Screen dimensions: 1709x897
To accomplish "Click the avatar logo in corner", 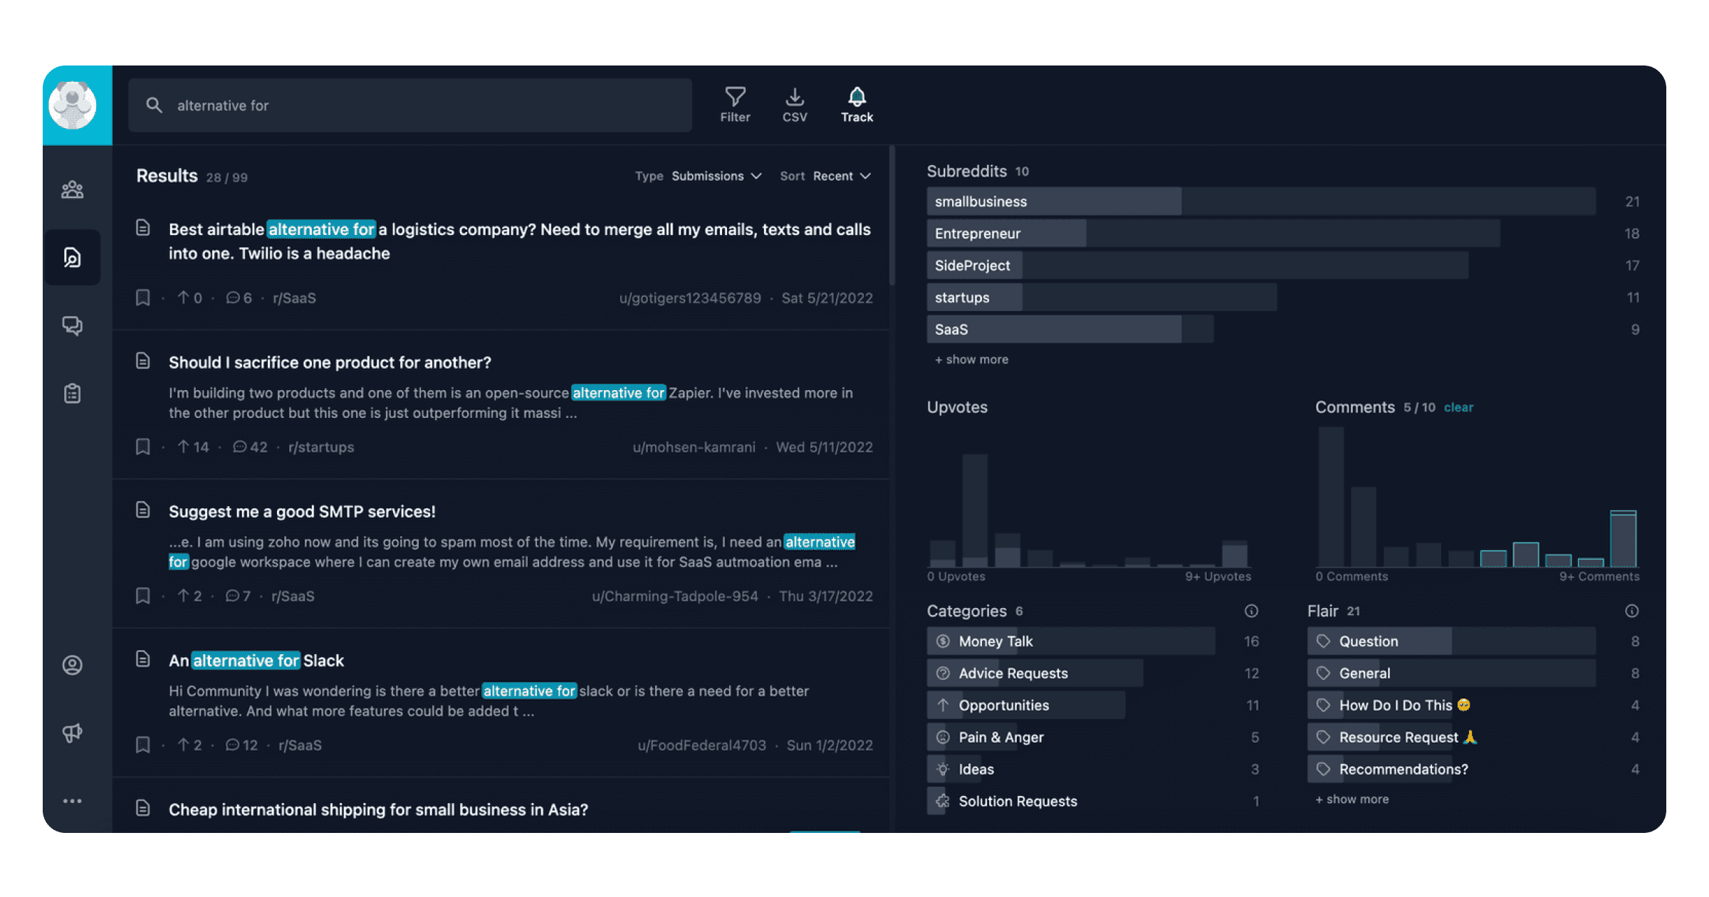I will pyautogui.click(x=73, y=105).
